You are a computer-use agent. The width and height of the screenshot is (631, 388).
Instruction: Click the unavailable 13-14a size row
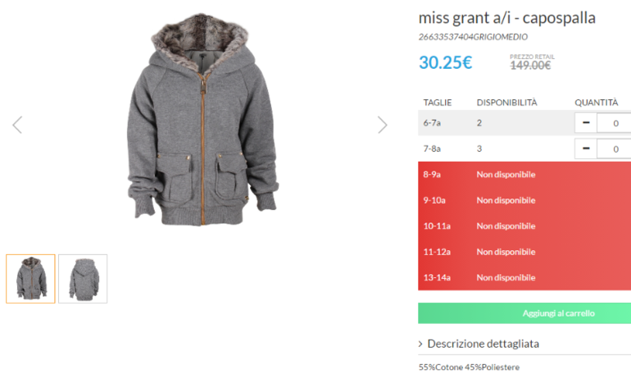click(x=524, y=277)
